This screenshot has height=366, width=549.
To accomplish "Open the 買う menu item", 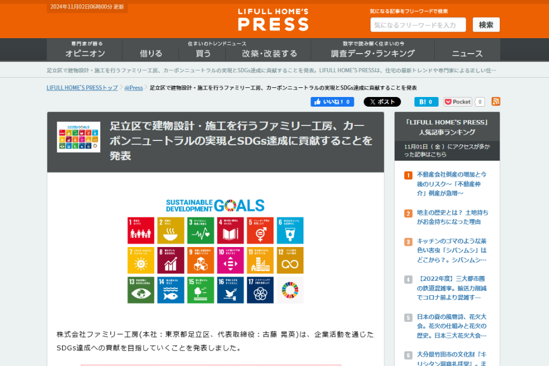I will [x=203, y=54].
